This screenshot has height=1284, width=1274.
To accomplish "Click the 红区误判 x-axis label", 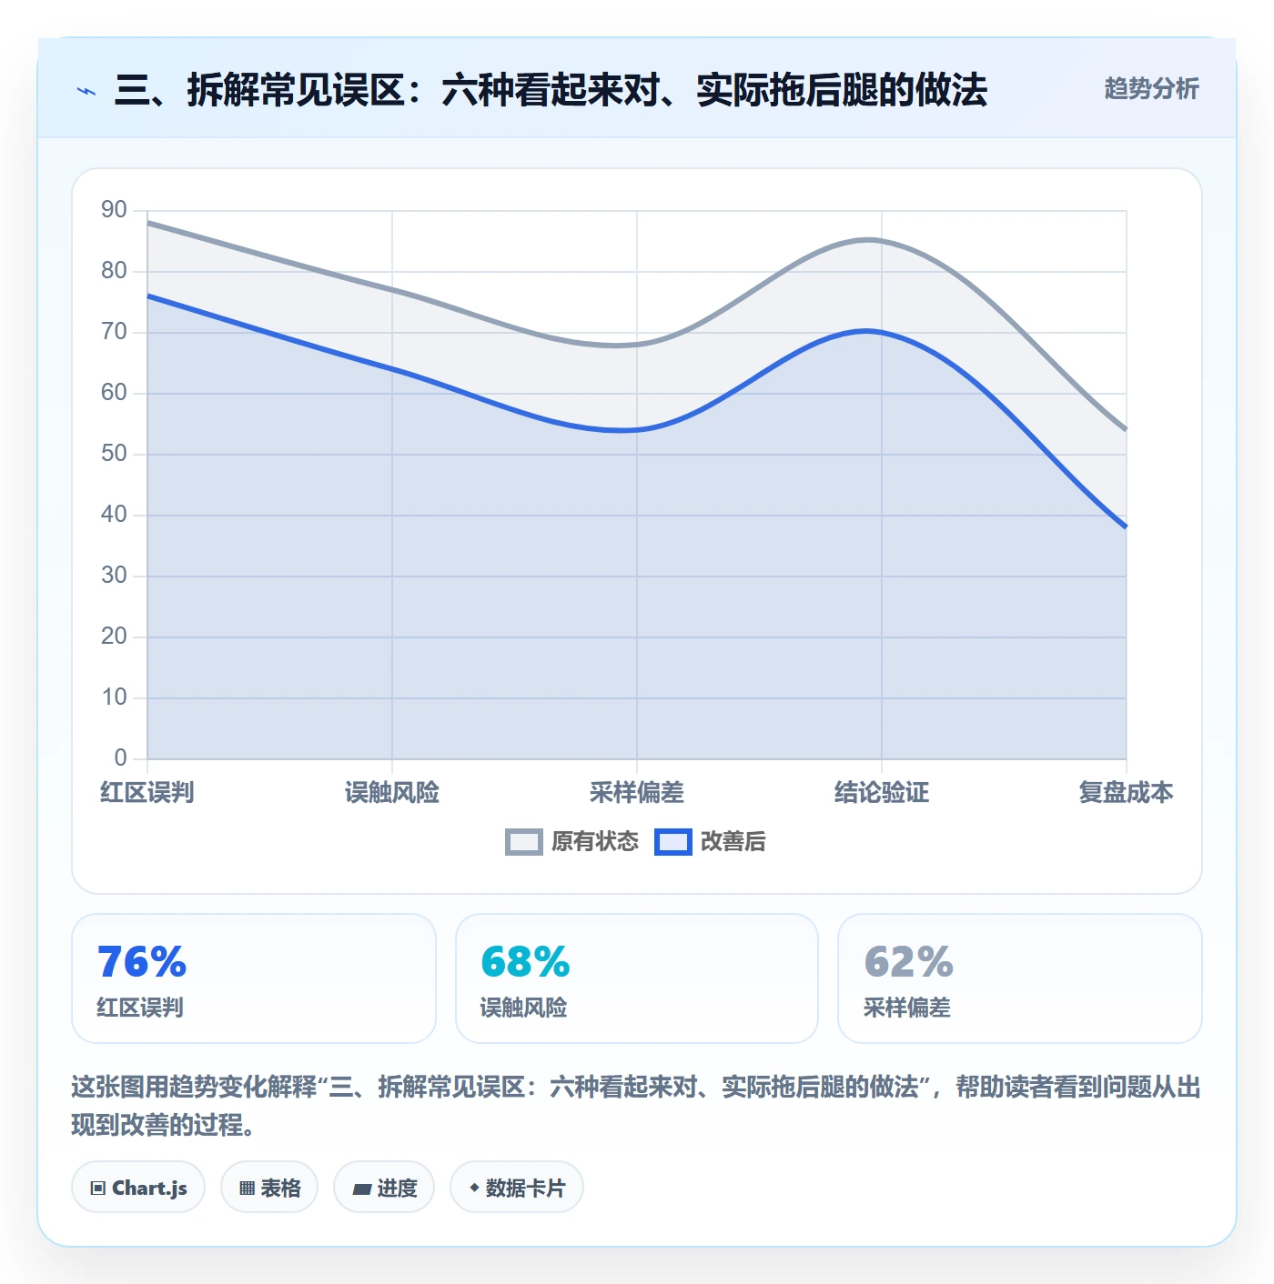I will [147, 792].
